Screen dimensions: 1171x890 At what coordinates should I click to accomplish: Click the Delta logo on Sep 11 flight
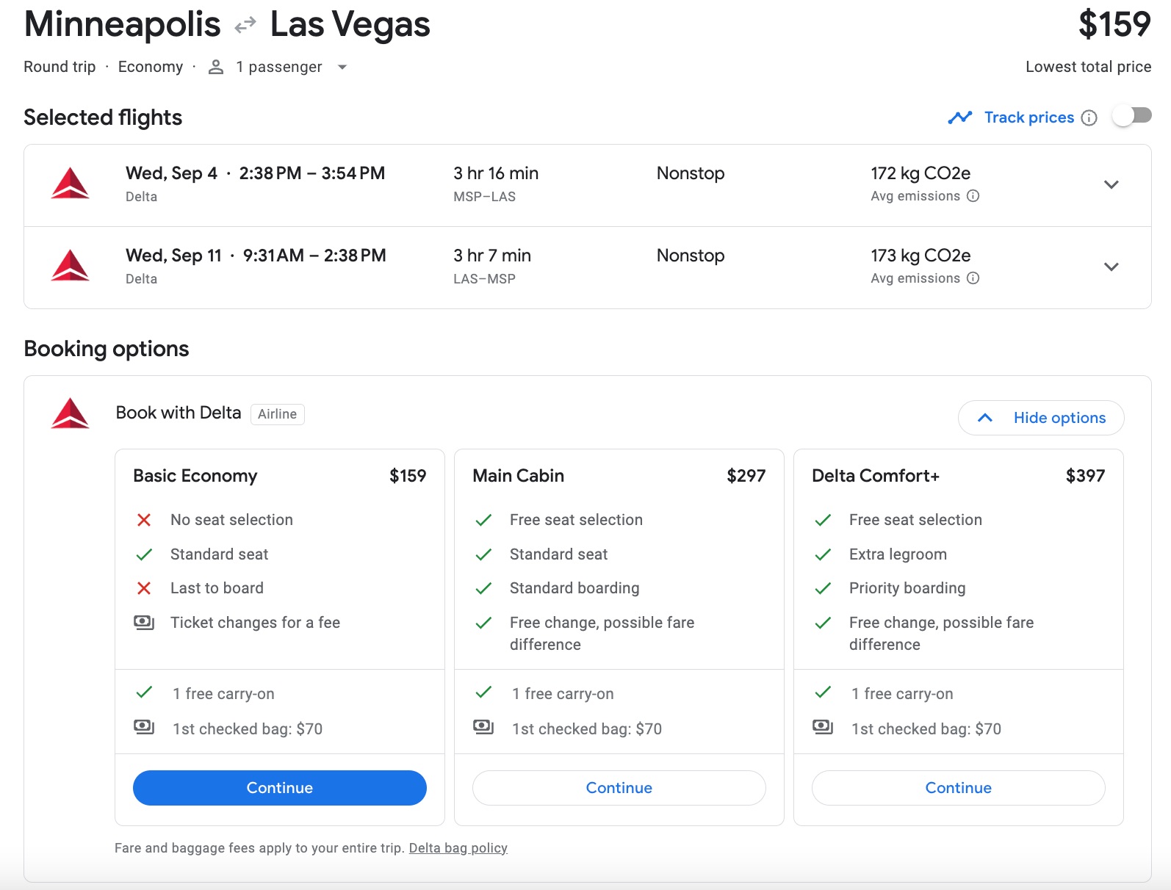71,266
